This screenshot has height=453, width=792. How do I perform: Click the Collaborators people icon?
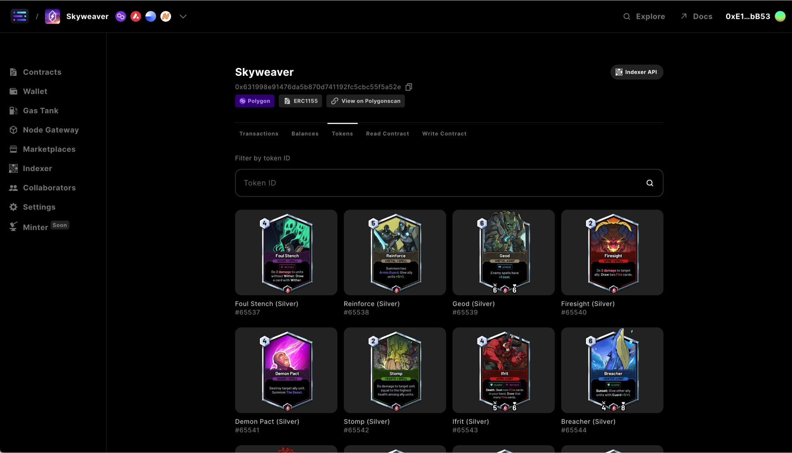click(x=13, y=188)
